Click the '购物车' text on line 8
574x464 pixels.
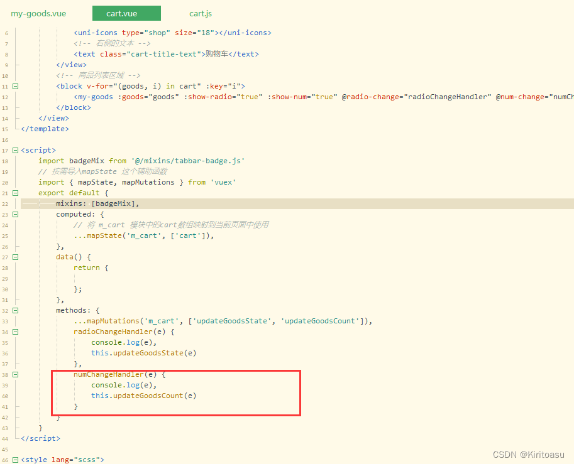[x=217, y=54]
